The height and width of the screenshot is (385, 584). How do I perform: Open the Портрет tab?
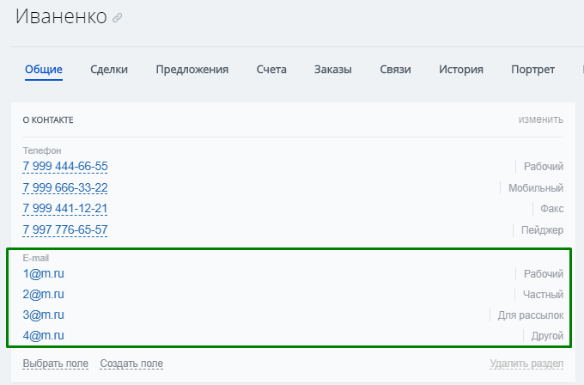pyautogui.click(x=532, y=70)
